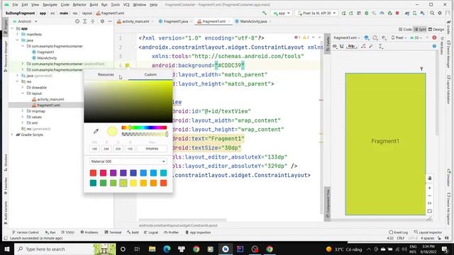Select the red Material 500 swatch
The width and height of the screenshot is (454, 255).
coord(93,173)
